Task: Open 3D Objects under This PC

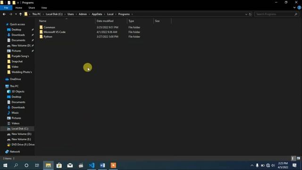Action: click(x=18, y=92)
